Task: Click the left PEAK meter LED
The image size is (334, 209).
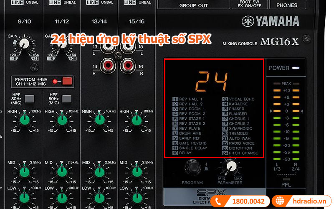Action: (x=277, y=84)
